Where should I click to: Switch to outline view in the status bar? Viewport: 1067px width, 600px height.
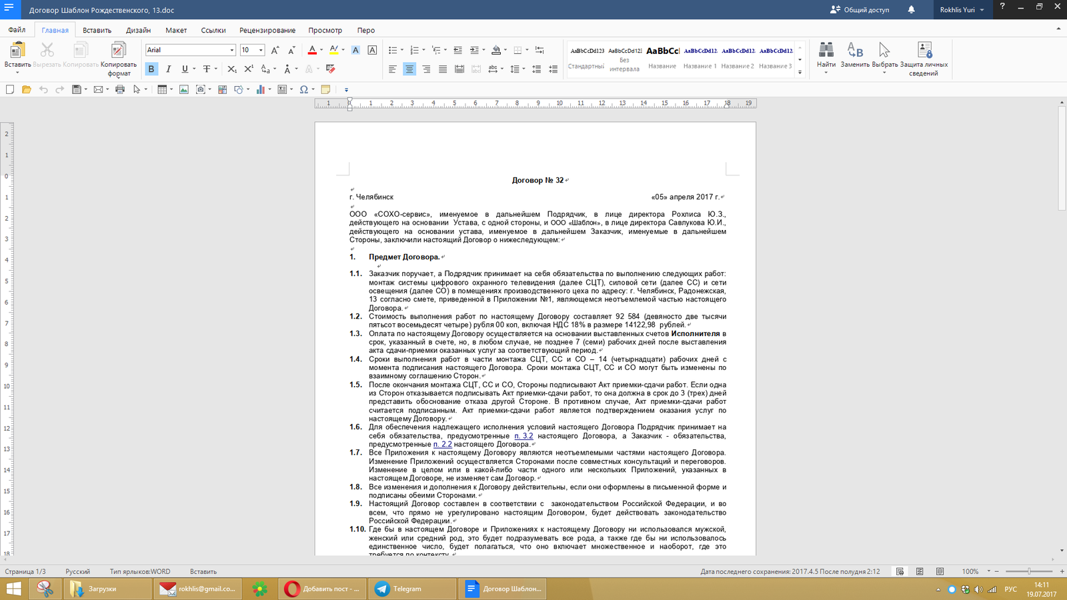click(920, 571)
